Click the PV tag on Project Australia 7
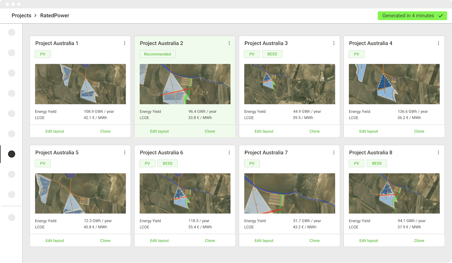The image size is (452, 263). pyautogui.click(x=252, y=164)
